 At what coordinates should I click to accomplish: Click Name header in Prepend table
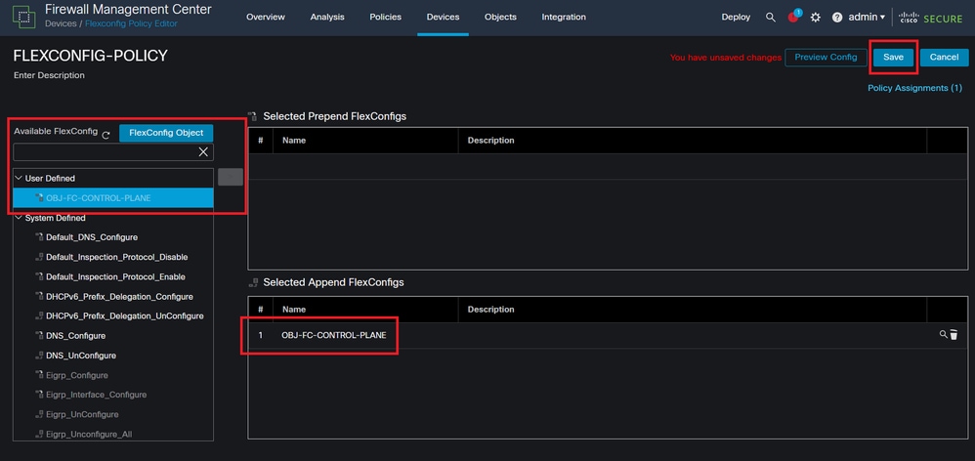click(x=294, y=141)
